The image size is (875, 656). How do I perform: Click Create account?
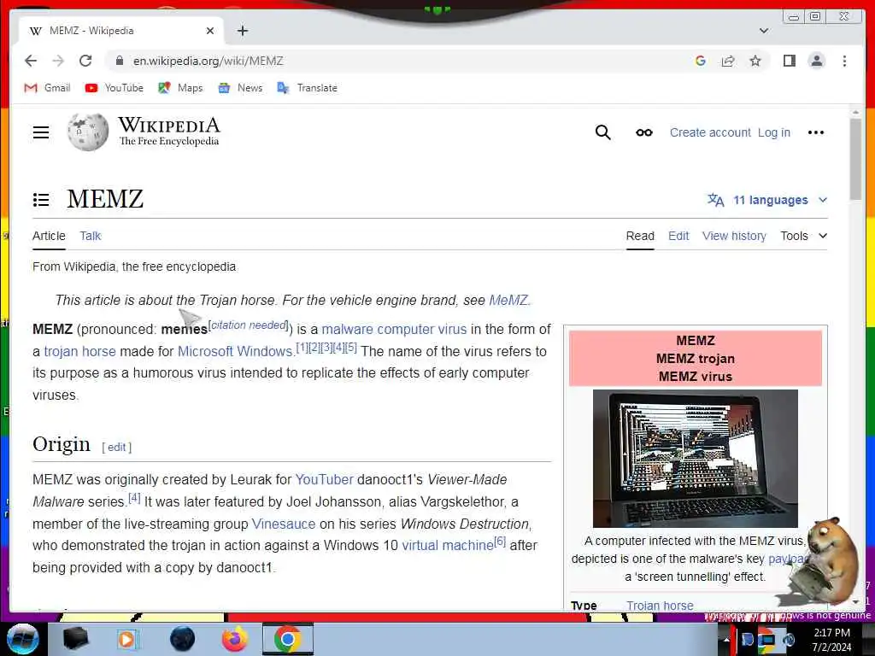tap(710, 132)
